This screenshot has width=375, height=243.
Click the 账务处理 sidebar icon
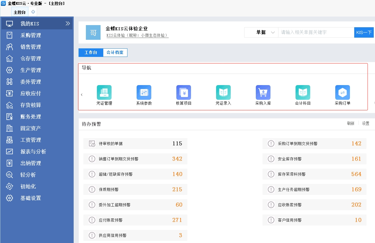pyautogui.click(x=10, y=117)
